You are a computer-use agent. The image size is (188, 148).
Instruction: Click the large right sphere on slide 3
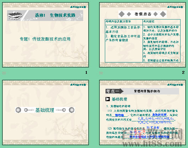tap(71, 110)
